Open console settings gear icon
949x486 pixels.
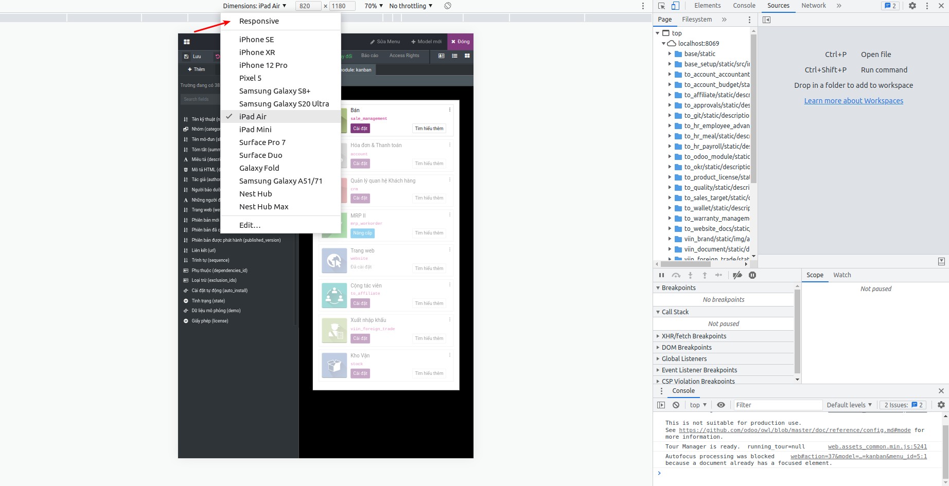point(941,405)
